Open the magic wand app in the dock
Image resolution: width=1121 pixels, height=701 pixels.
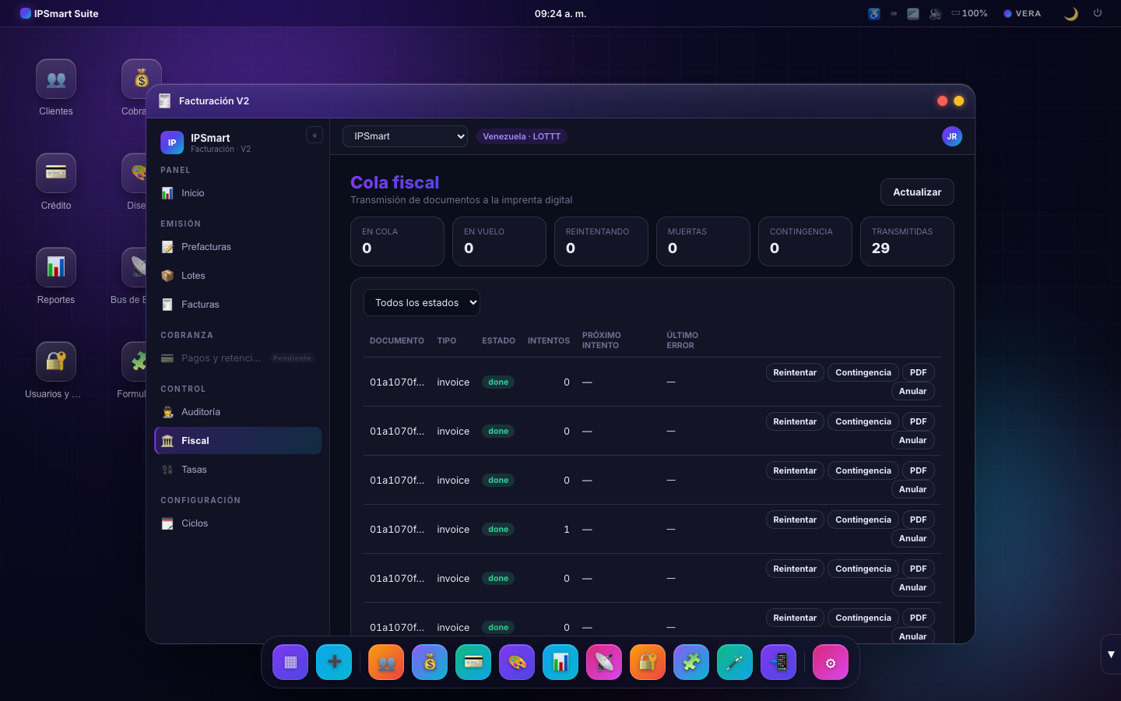(x=735, y=662)
